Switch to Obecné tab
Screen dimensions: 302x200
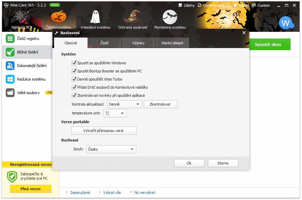tap(71, 43)
